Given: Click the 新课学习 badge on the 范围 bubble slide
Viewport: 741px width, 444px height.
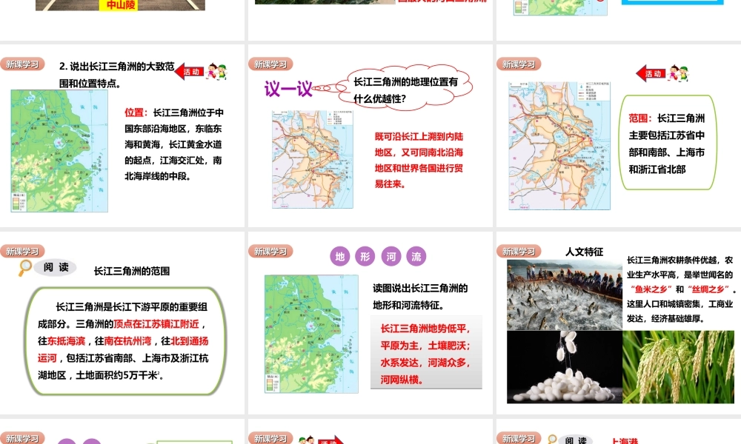Looking at the screenshot, I should (519, 64).
